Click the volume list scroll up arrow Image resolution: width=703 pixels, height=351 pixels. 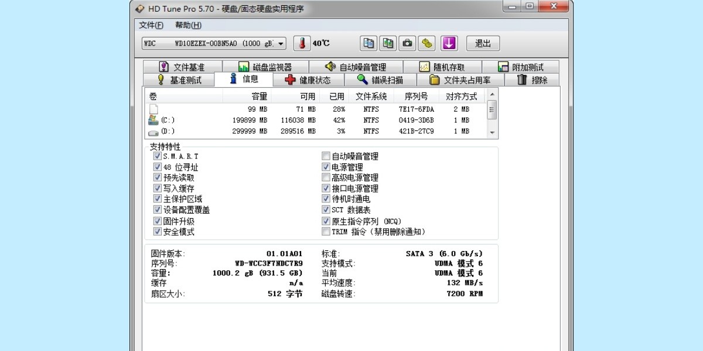(492, 94)
